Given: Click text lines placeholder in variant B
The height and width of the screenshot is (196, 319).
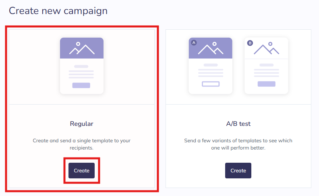Looking at the screenshot, I should click(x=266, y=72).
